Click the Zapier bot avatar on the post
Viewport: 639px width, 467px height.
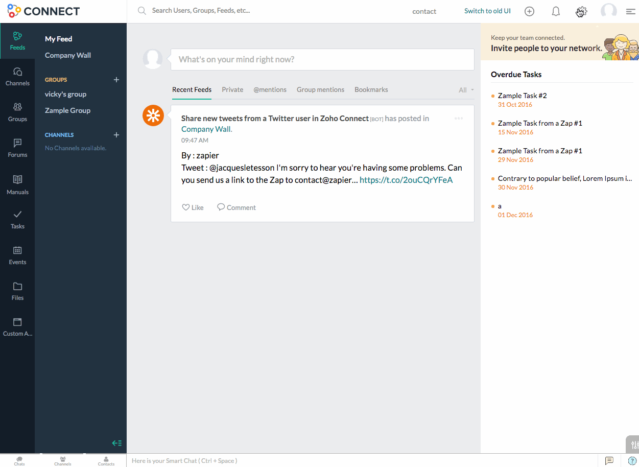click(x=153, y=116)
